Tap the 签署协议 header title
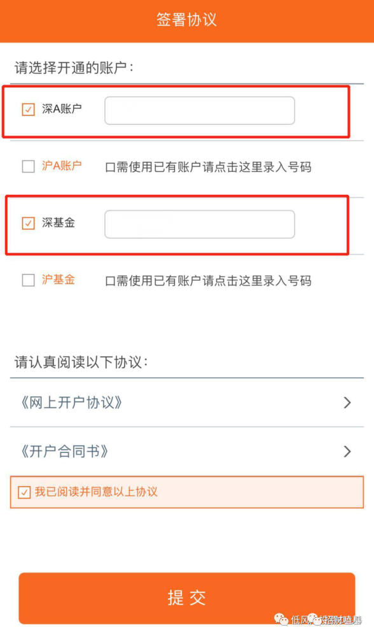Screen dimensions: 374x637 [x=186, y=20]
